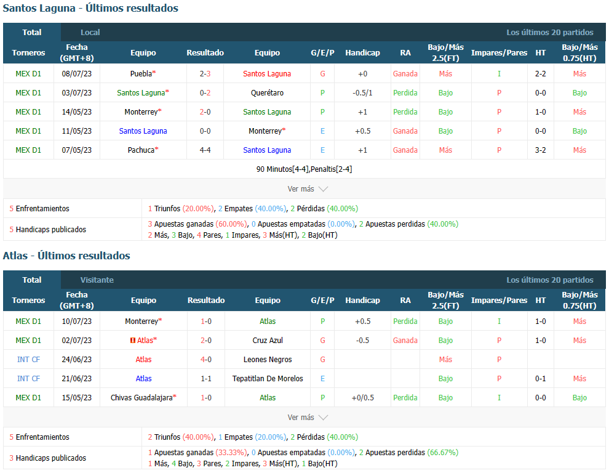
Task: Select MEX D1 in 08/07/23 row
Action: pos(28,73)
